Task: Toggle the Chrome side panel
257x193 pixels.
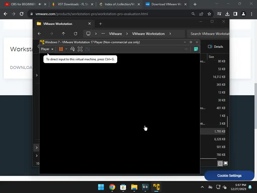Action: [235, 14]
